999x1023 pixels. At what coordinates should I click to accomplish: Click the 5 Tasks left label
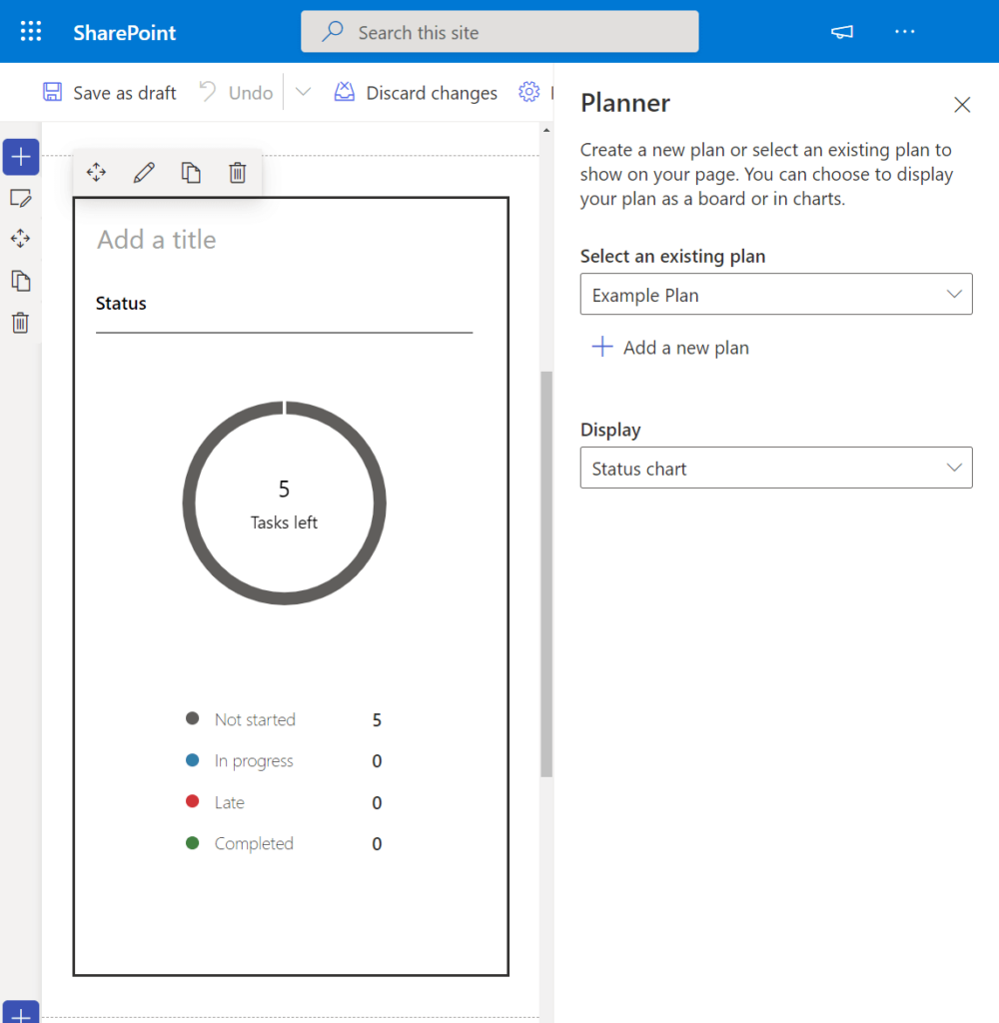pyautogui.click(x=284, y=505)
